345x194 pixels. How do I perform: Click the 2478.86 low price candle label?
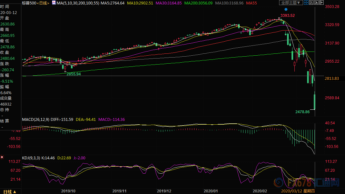point(302,112)
